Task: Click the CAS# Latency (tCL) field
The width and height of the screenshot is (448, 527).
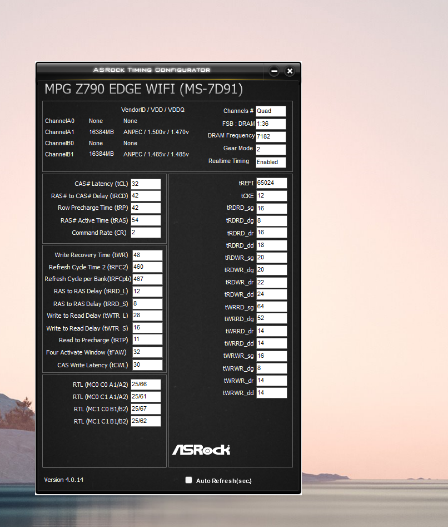Action: (146, 184)
